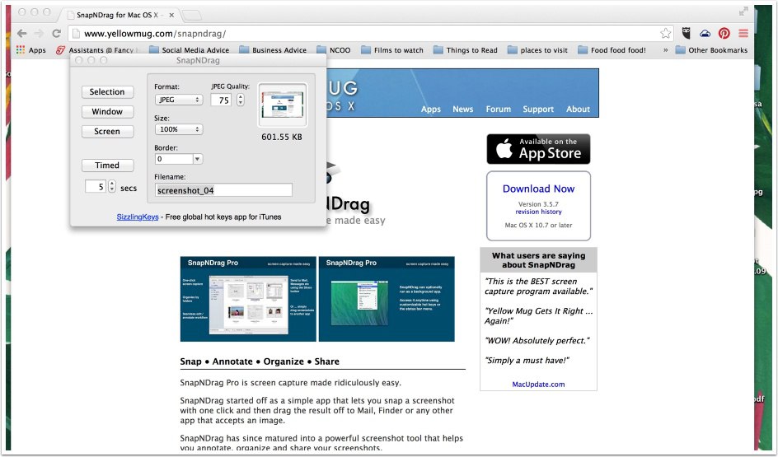
Task: Open the Size dropdown set to 100%
Action: click(x=178, y=129)
